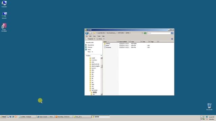Sort files by the Name column header
This screenshot has height=121, width=216.
tap(110, 42)
